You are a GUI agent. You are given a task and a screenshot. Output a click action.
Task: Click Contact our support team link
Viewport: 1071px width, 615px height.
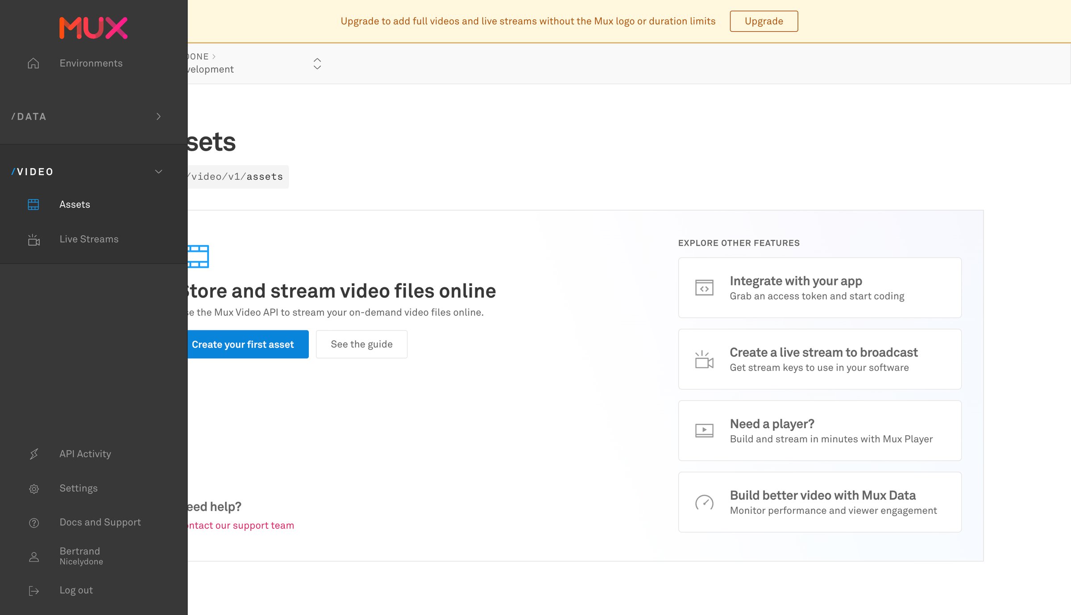tap(241, 525)
